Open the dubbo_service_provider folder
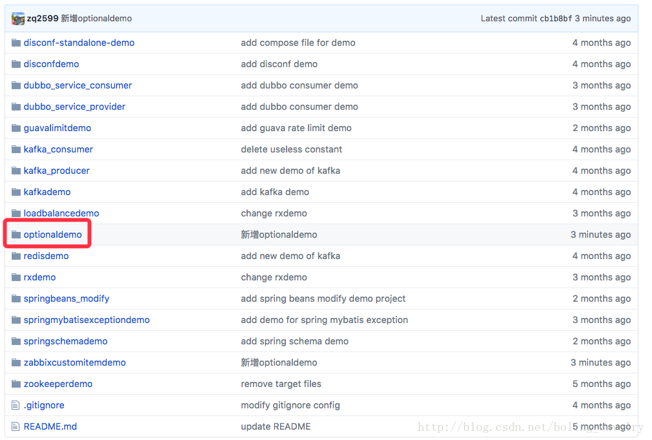The width and height of the screenshot is (652, 440). tap(74, 107)
